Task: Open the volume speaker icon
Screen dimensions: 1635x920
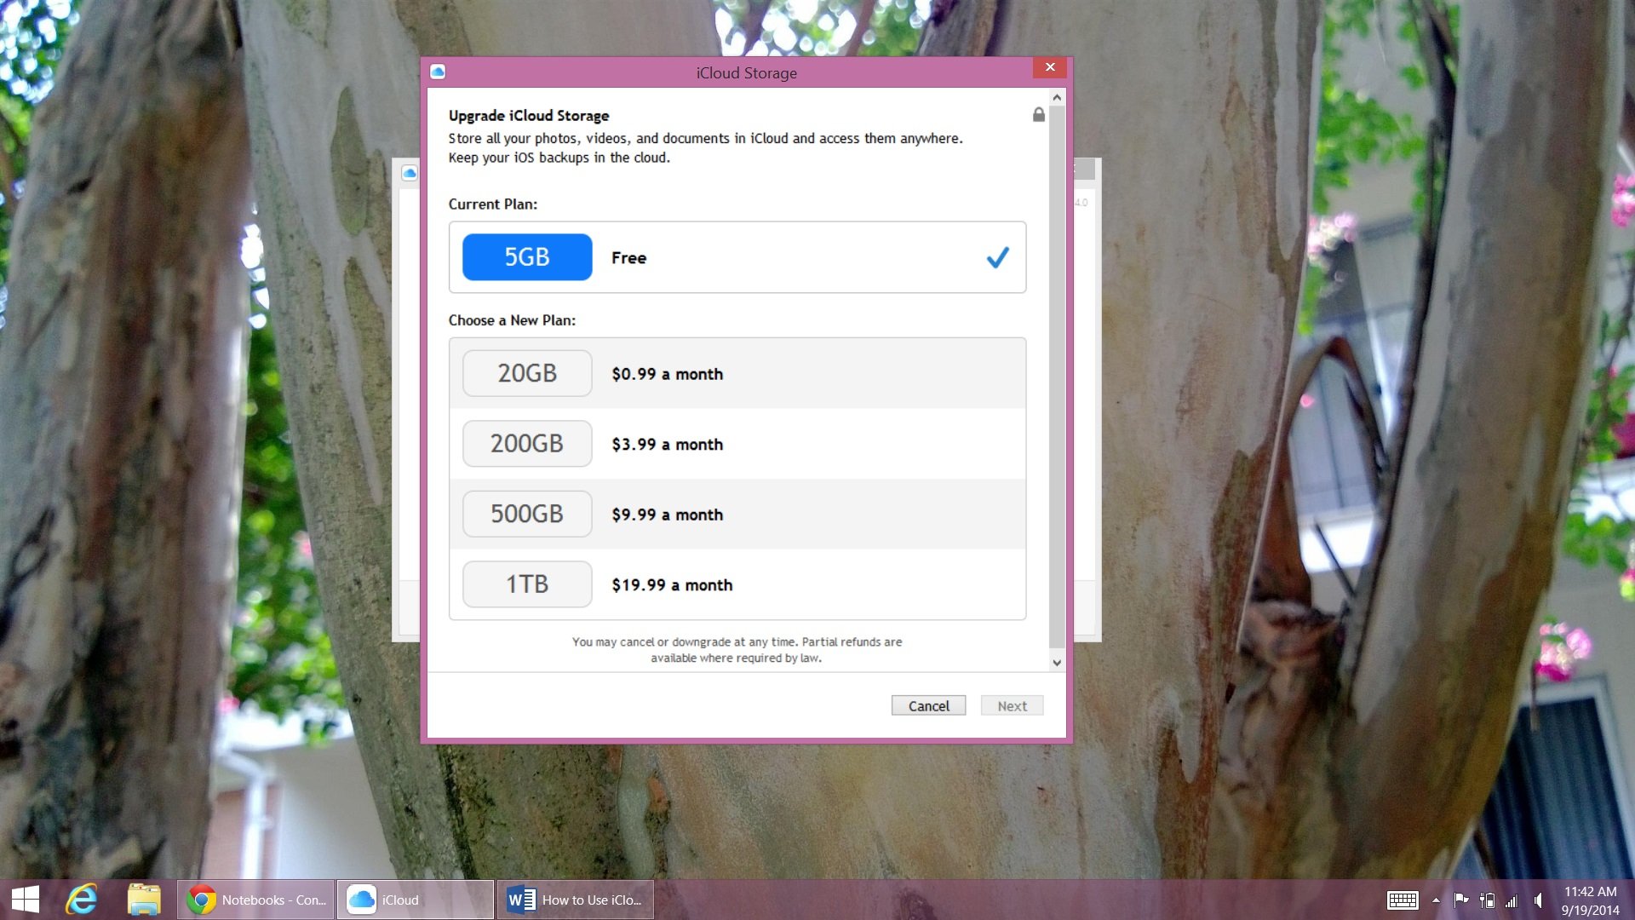Action: (1538, 900)
